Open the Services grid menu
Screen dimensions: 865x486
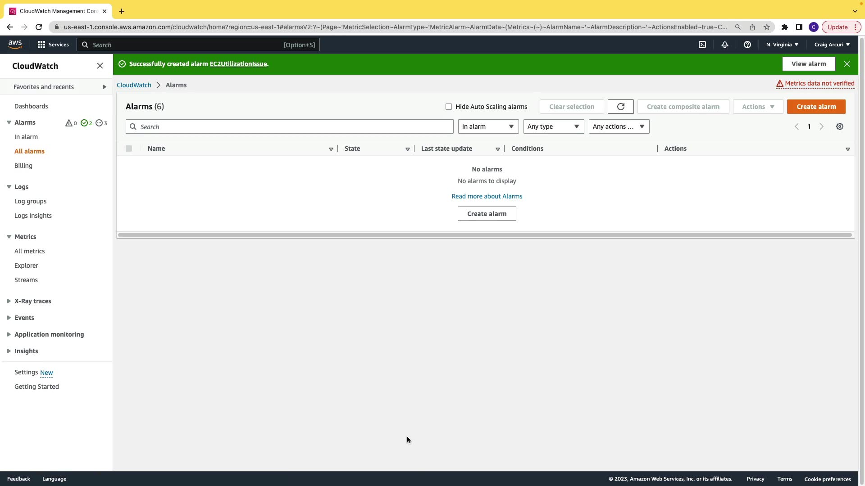53,45
